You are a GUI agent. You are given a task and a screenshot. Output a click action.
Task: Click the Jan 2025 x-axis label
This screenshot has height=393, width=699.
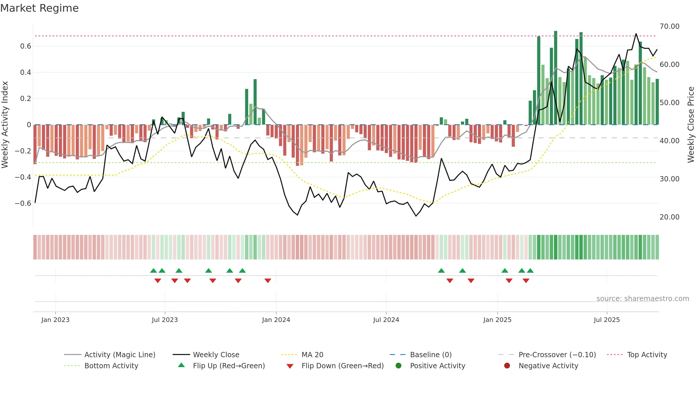497,320
